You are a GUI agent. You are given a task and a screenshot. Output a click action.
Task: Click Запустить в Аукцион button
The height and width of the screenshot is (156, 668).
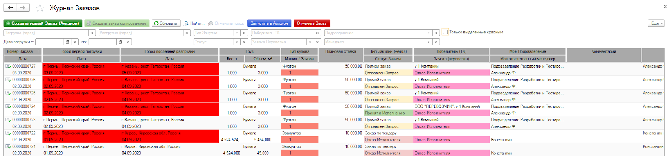[269, 23]
